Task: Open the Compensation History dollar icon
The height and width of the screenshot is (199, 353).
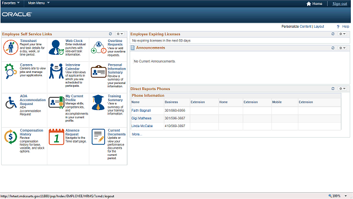Action: click(10, 137)
